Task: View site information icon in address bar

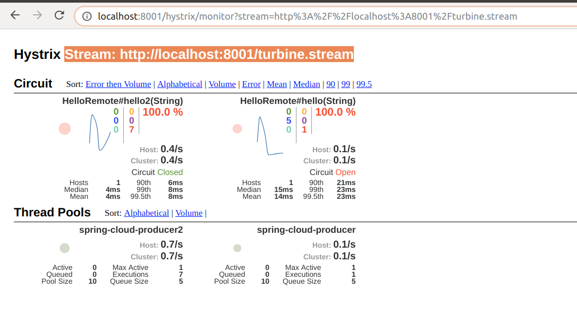Action: point(87,16)
